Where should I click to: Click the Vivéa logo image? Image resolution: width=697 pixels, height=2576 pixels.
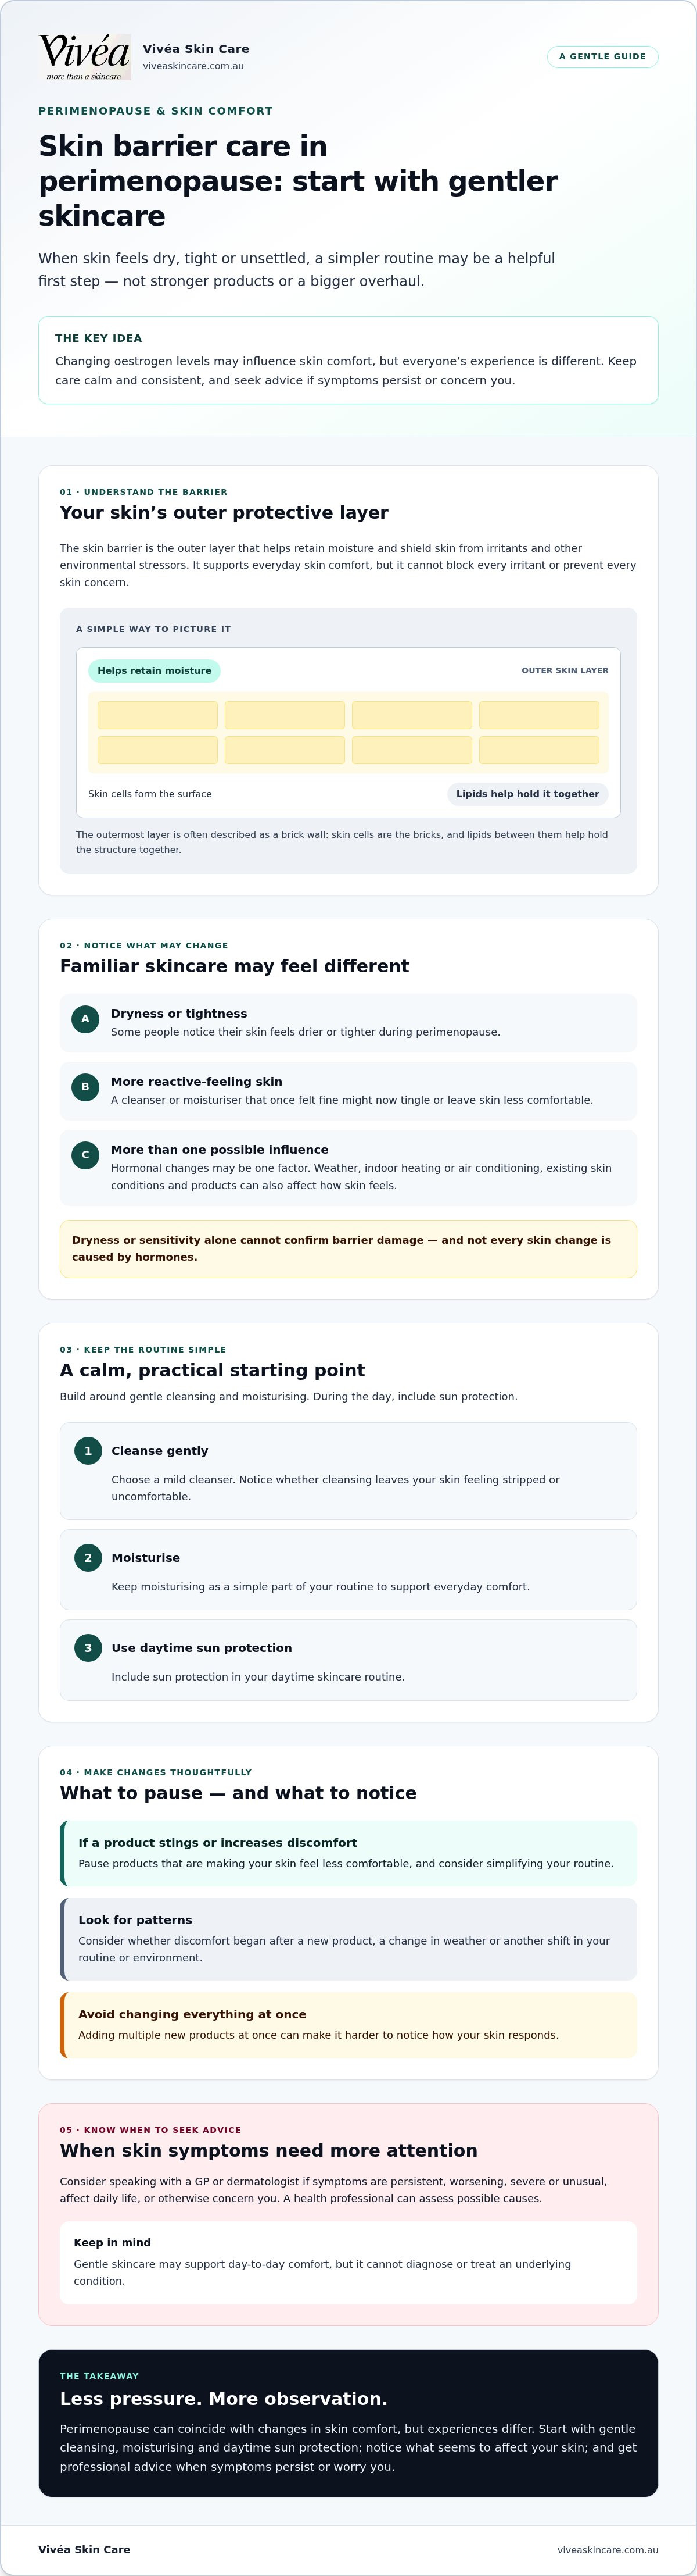point(85,57)
